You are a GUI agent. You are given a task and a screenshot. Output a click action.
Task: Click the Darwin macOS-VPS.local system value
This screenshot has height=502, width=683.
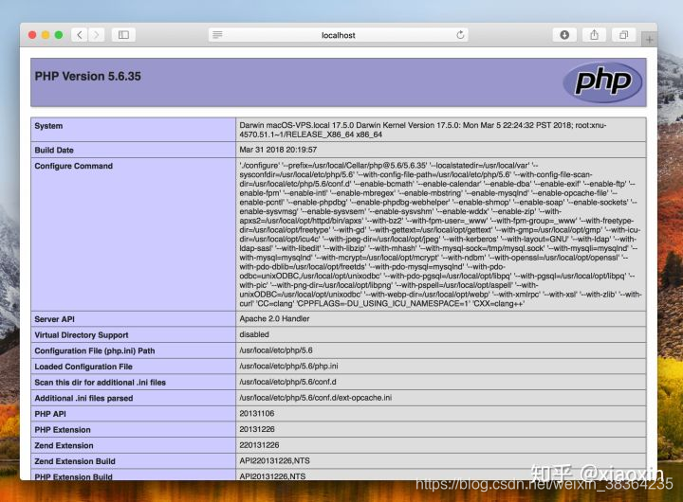pos(422,130)
